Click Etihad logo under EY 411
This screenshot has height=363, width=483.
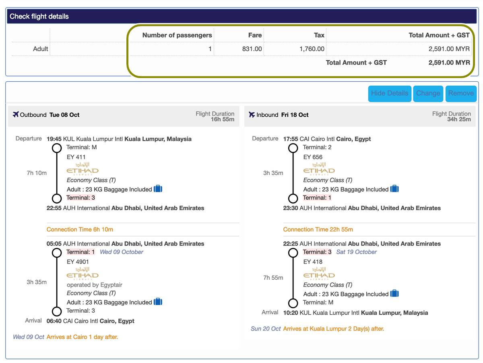(83, 169)
